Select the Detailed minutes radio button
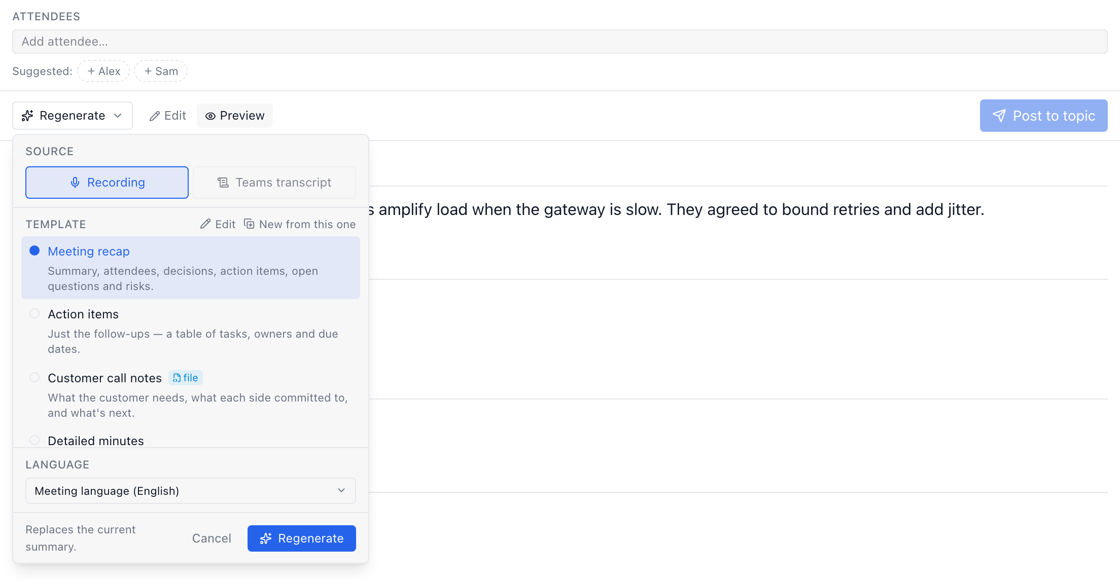Image resolution: width=1120 pixels, height=580 pixels. click(x=34, y=440)
